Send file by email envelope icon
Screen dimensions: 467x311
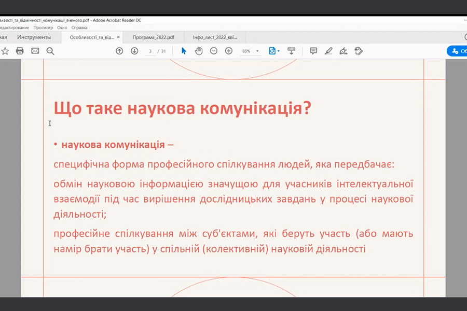click(x=35, y=51)
